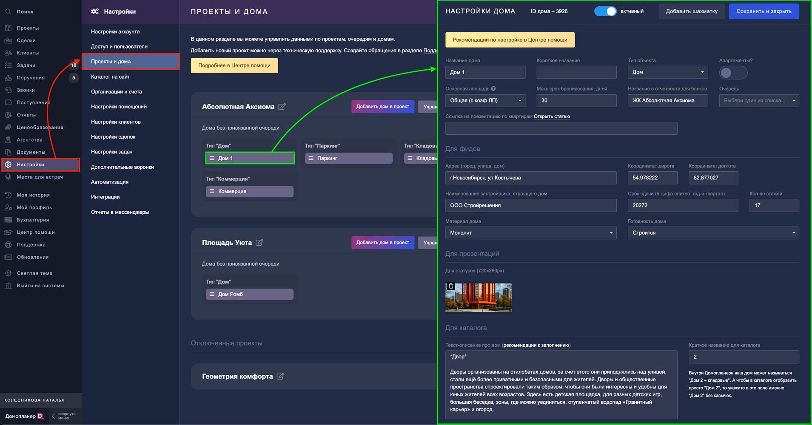Click the Сохранить и закрыть button
812x425 pixels.
[764, 11]
